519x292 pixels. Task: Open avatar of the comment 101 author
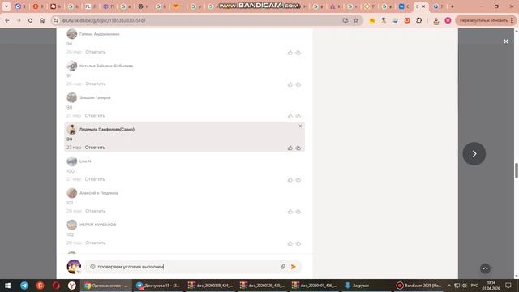pos(72,193)
